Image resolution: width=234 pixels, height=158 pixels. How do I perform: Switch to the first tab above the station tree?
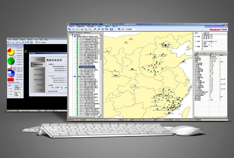pyautogui.click(x=71, y=33)
